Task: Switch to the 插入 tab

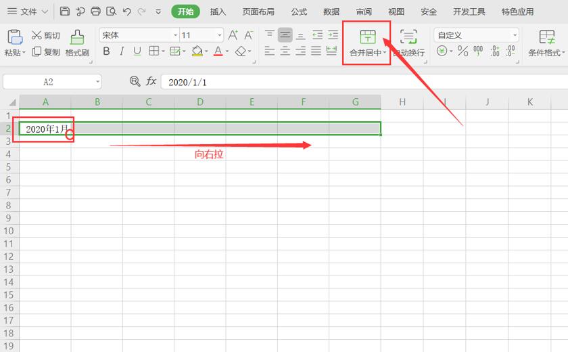Action: coord(218,12)
